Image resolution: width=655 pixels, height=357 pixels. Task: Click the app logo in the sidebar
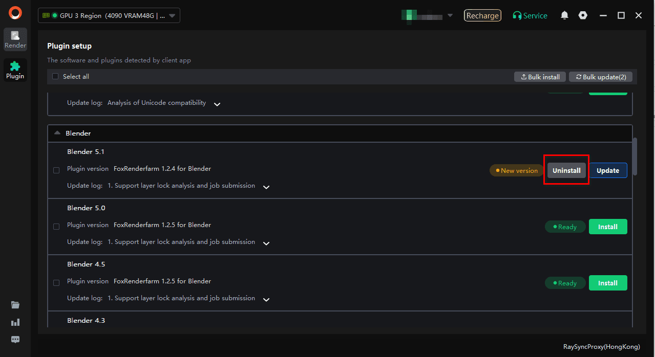15,13
